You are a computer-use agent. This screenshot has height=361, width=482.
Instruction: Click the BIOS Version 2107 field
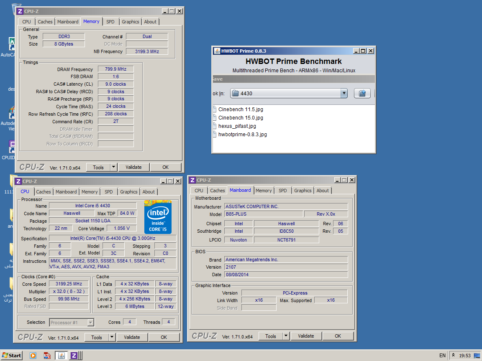(x=286, y=267)
